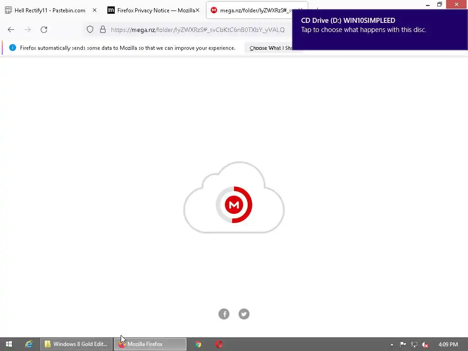Open the Windows Start button
Screen dimensions: 468x351
point(9,344)
